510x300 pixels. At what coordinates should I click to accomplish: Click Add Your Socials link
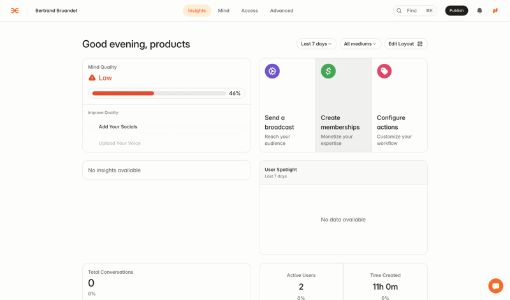tap(118, 127)
